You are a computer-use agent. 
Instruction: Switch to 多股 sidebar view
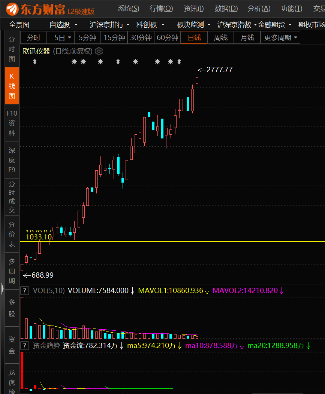click(12, 308)
